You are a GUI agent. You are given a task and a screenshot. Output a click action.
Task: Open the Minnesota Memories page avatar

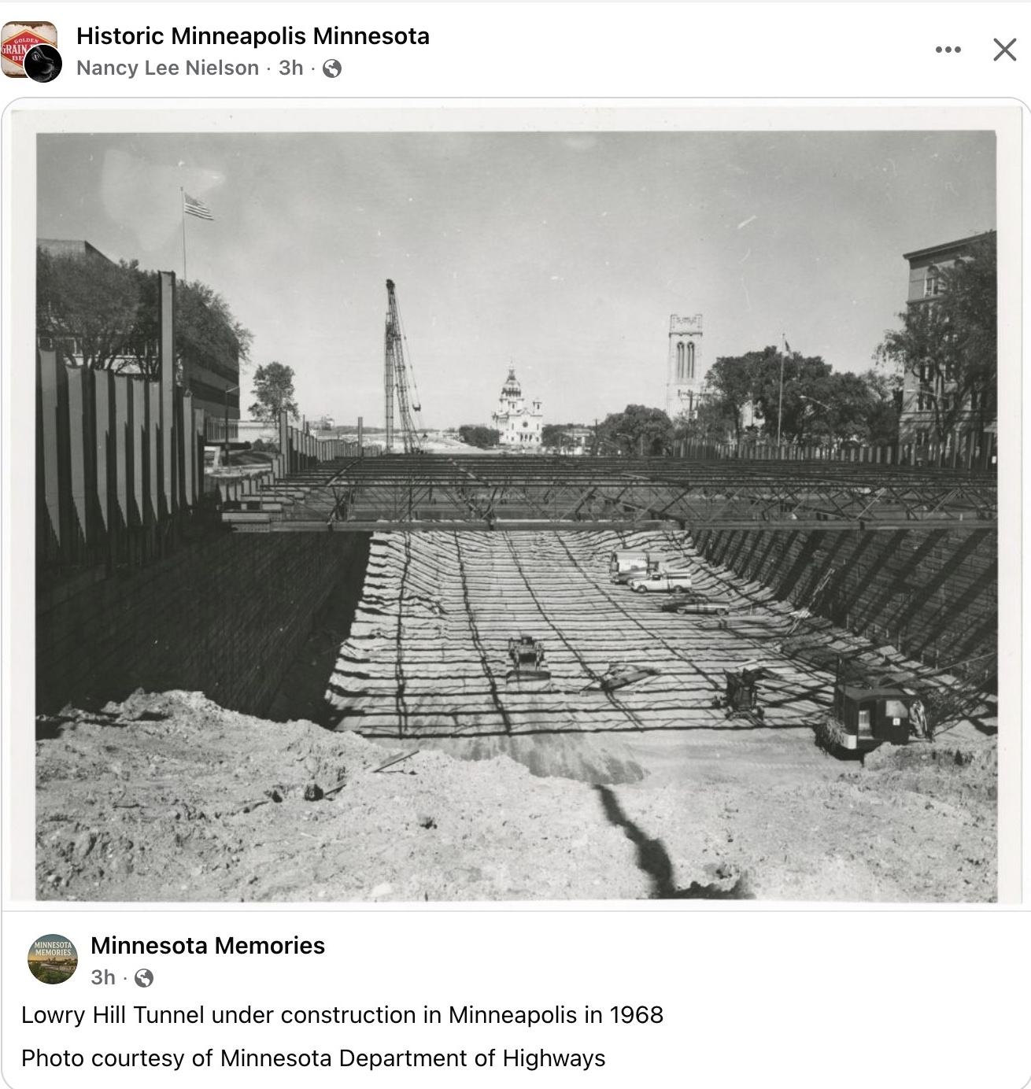coord(53,959)
